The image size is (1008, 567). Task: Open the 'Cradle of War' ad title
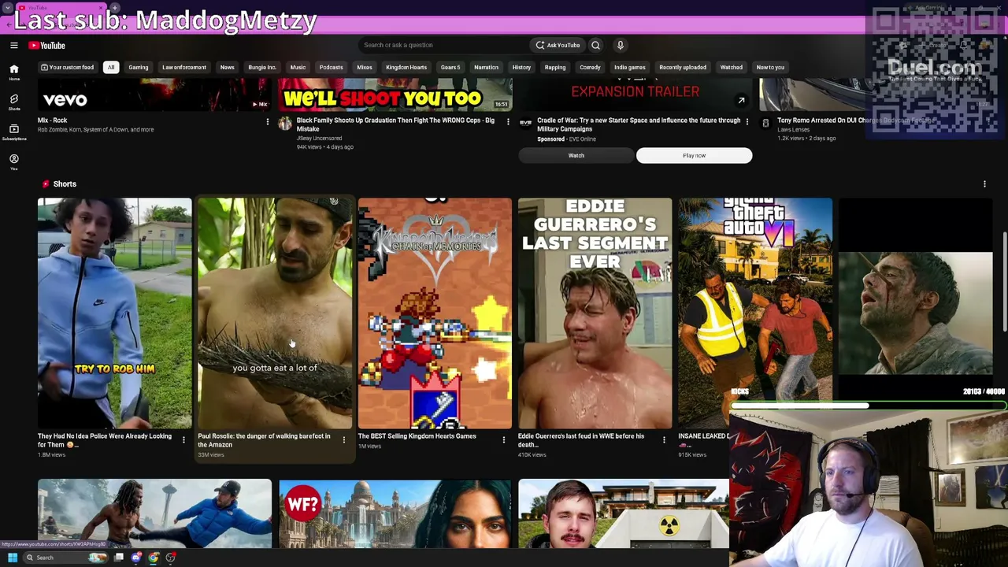[639, 124]
